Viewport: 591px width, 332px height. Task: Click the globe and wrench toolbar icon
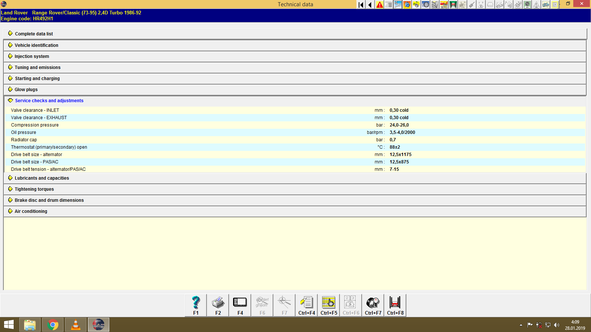(406, 5)
